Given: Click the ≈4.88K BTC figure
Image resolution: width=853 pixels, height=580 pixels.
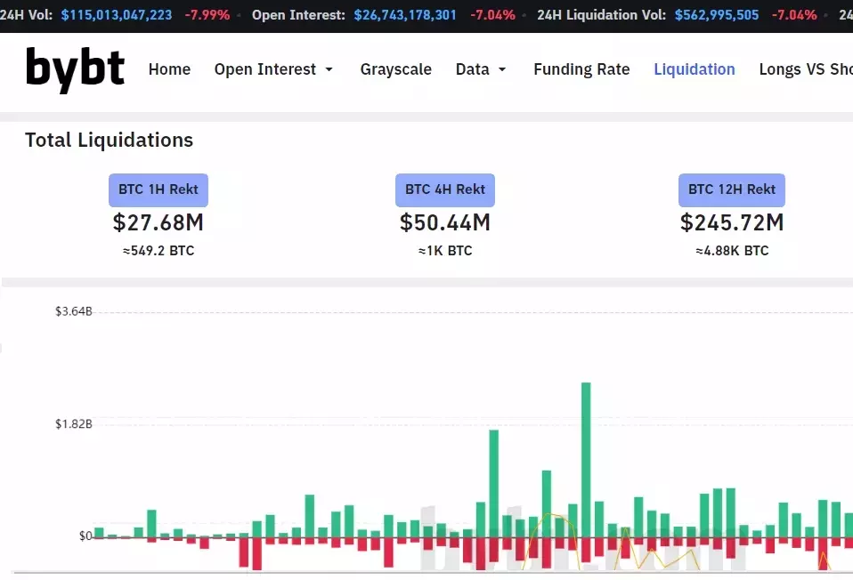Looking at the screenshot, I should pyautogui.click(x=732, y=251).
